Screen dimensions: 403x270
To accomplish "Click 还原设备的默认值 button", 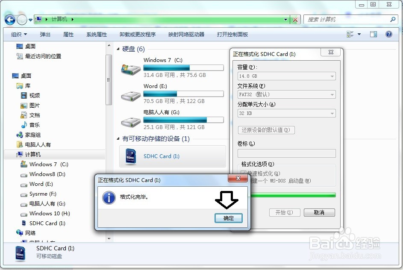I will [266, 130].
